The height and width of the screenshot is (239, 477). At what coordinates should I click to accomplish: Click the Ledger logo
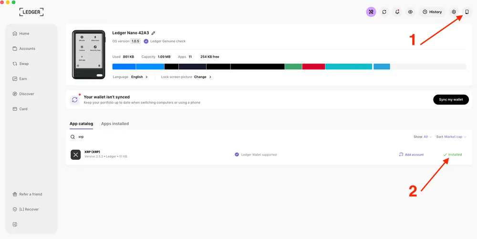[31, 12]
